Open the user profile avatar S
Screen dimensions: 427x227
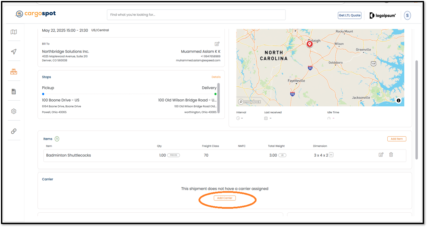point(407,15)
